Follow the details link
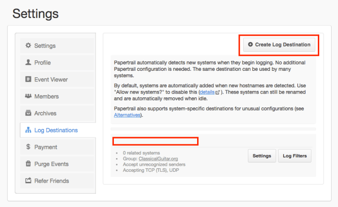This screenshot has height=207, width=338. pos(207,92)
